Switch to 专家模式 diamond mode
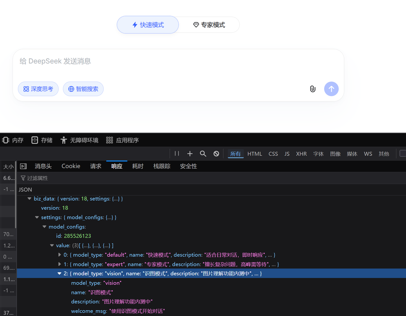 point(209,25)
